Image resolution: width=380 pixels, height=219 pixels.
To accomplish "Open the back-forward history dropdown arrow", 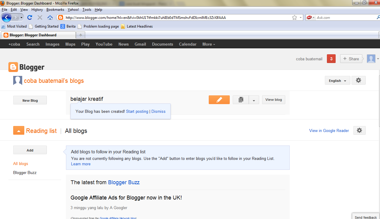I will coord(22,17).
